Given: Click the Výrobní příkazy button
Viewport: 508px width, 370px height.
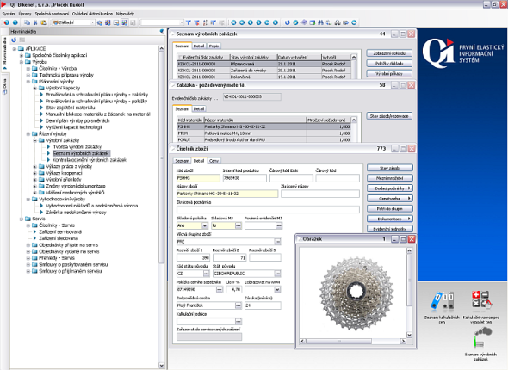Looking at the screenshot, I should coord(389,74).
